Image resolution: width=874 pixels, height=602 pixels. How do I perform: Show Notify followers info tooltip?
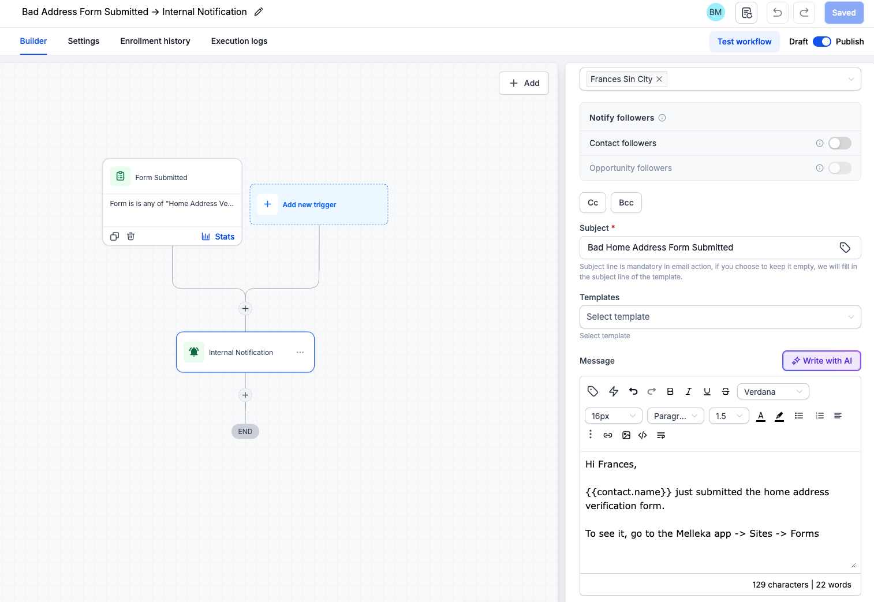pos(662,118)
